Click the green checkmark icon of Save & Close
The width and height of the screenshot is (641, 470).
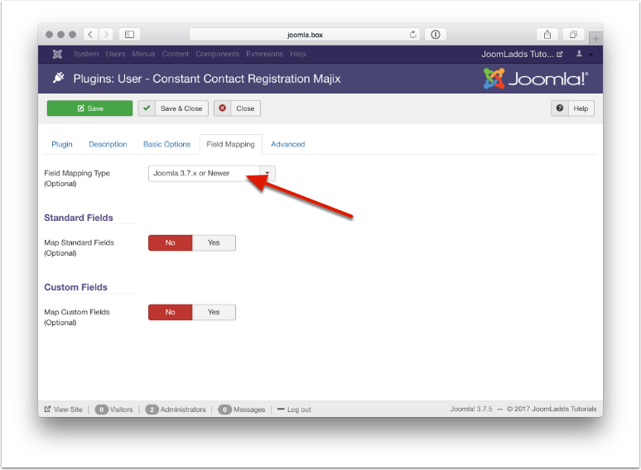pos(147,108)
